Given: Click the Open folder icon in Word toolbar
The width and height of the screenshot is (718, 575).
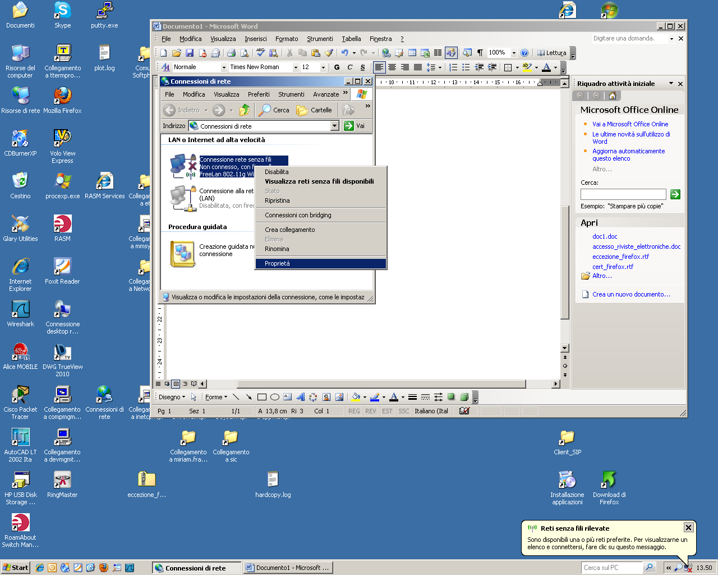Looking at the screenshot, I should [x=176, y=53].
